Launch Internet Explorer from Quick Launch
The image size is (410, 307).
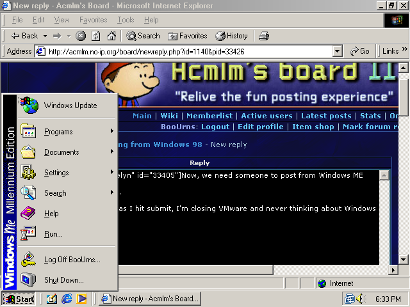pos(67,299)
